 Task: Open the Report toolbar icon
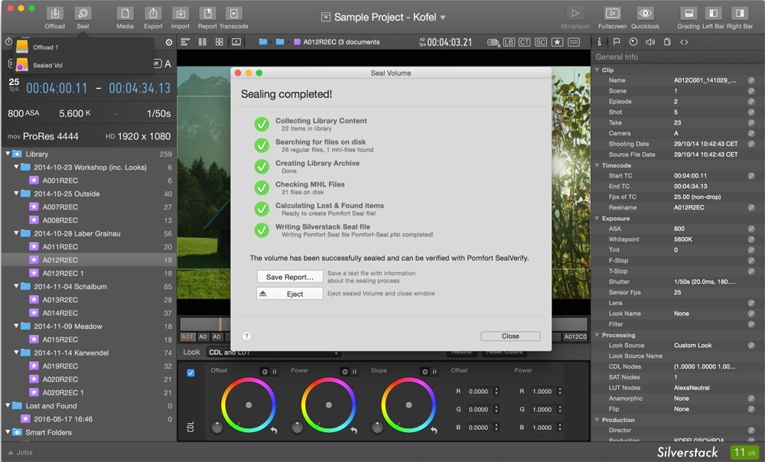[207, 18]
